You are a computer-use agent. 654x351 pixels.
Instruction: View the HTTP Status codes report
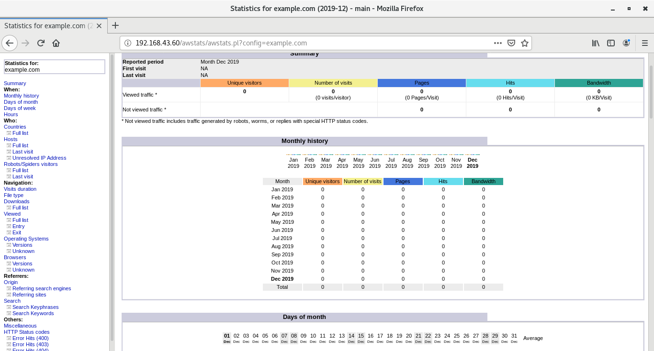pos(26,332)
